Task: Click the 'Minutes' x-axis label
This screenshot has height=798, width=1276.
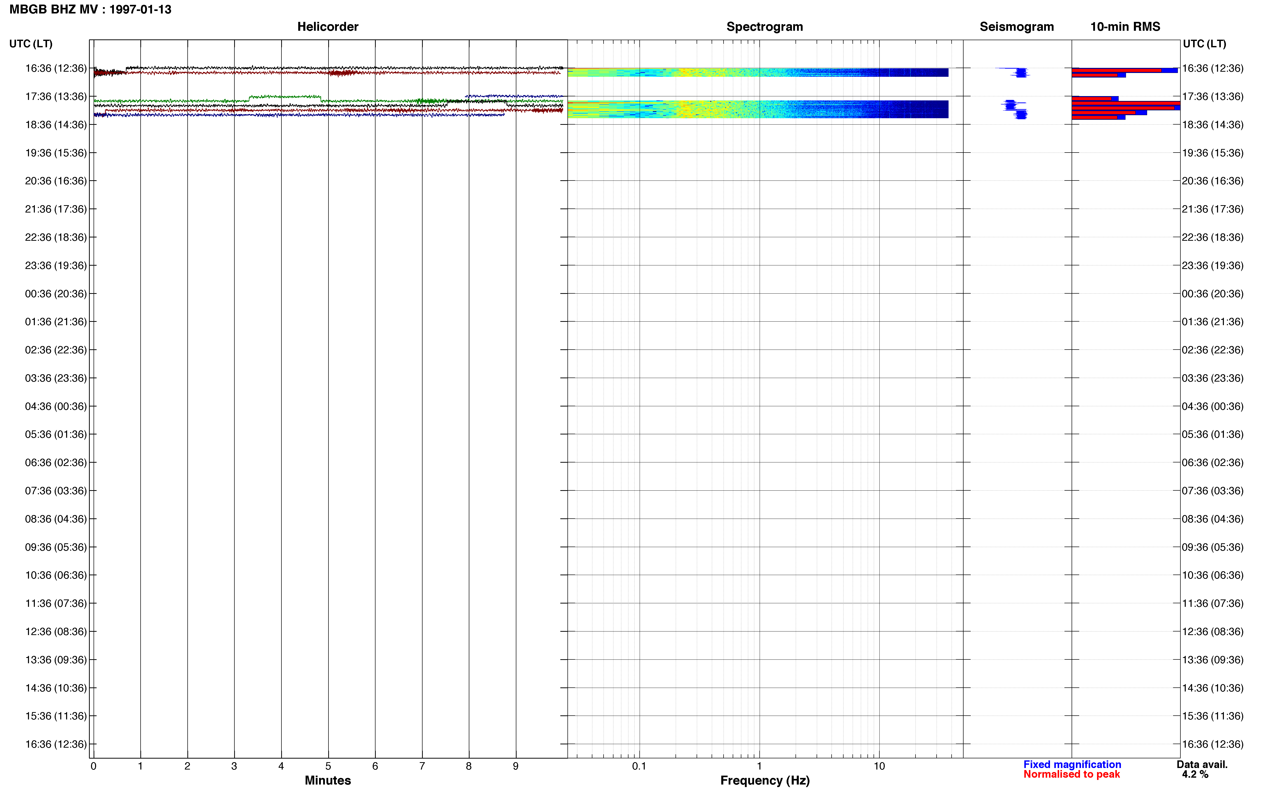Action: [x=328, y=780]
